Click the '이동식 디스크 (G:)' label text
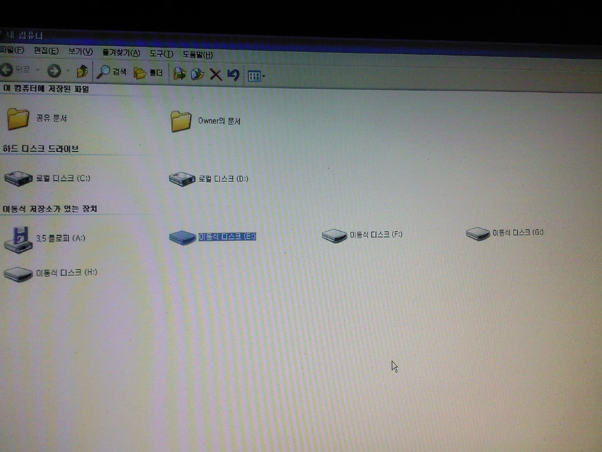 518,233
